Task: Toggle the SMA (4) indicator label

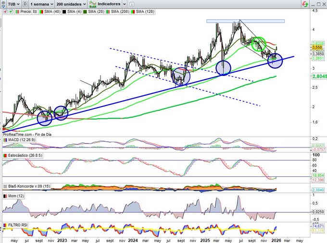Action: click(72, 11)
